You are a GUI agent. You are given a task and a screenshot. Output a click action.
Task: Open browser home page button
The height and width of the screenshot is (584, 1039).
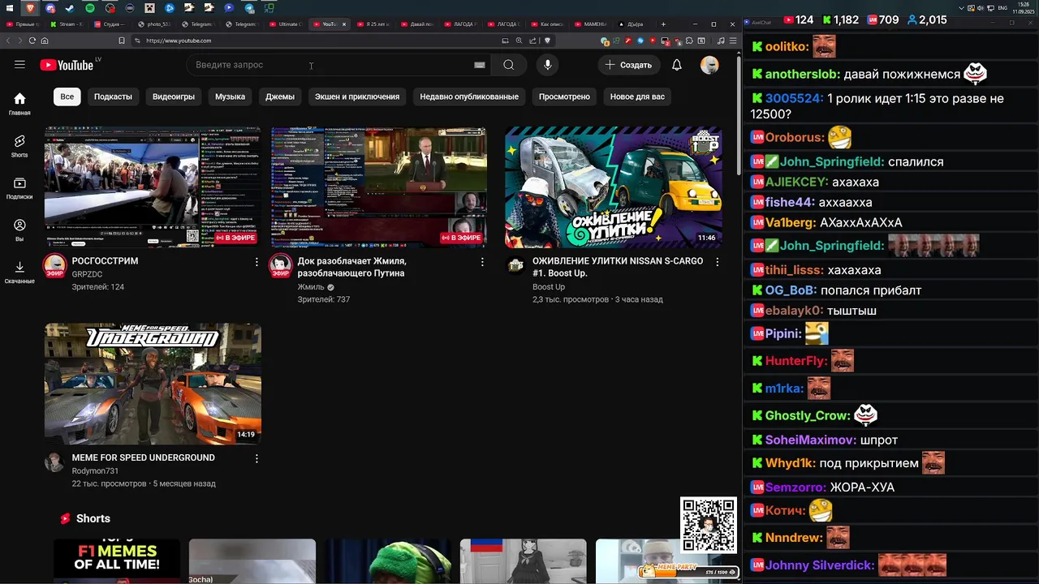pyautogui.click(x=45, y=41)
